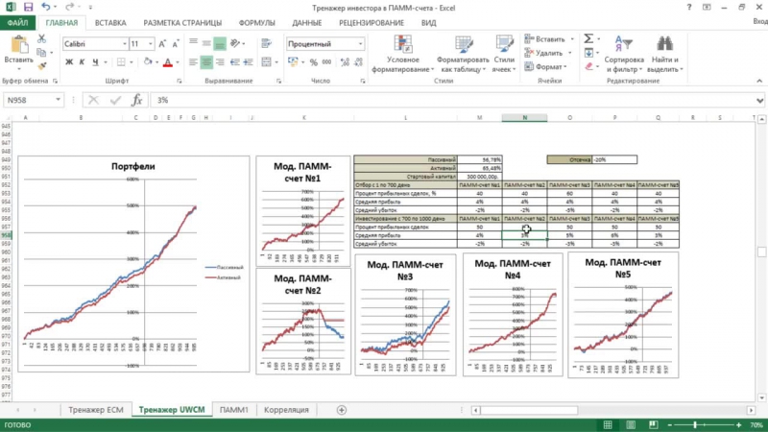Click the Paste (Вставить) clipboard icon

click(18, 45)
